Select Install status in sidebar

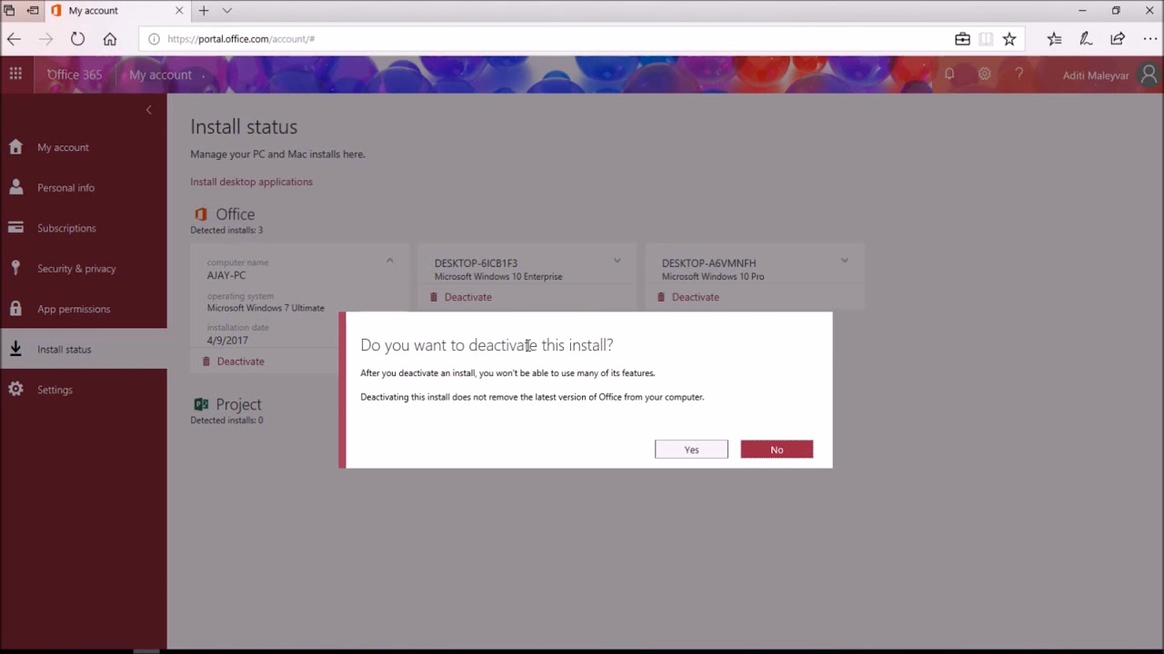(x=83, y=349)
